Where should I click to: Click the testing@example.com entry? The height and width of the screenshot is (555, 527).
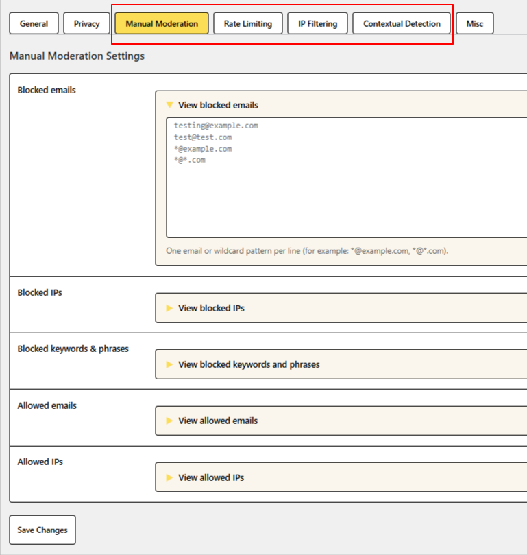pos(216,126)
